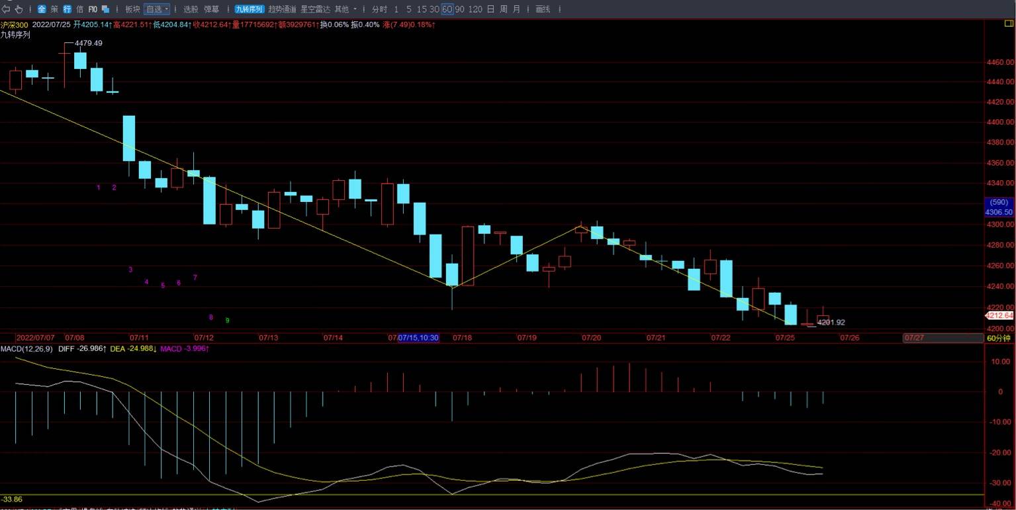Viewport: 1016px width, 510px height.
Task: Expand the 其他 indicators dropdown
Action: [346, 9]
